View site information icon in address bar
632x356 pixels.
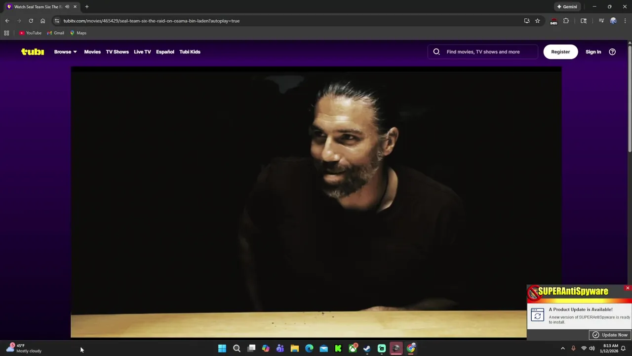[x=57, y=21]
